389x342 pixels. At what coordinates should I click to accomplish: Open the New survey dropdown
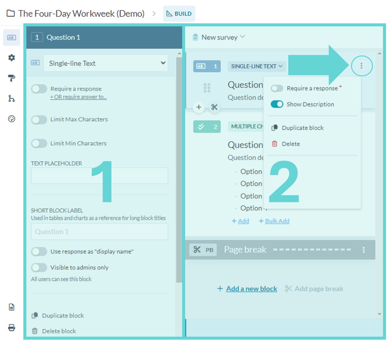[x=223, y=37]
